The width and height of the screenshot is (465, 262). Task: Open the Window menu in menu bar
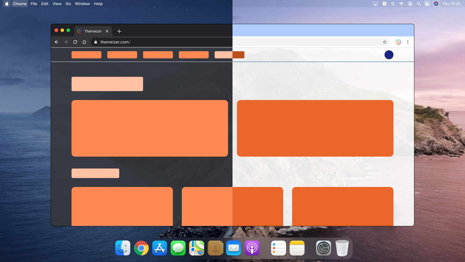point(82,4)
